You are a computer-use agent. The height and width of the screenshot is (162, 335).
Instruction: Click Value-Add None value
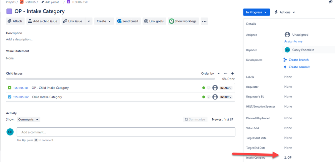288,128
